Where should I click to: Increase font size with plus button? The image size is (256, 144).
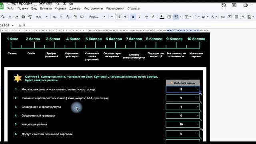(x=125, y=17)
